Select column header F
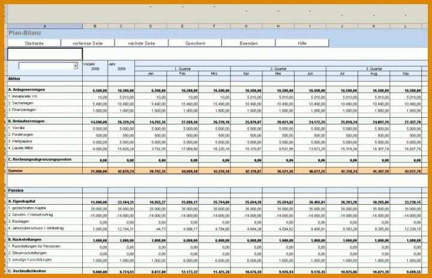 point(214,26)
